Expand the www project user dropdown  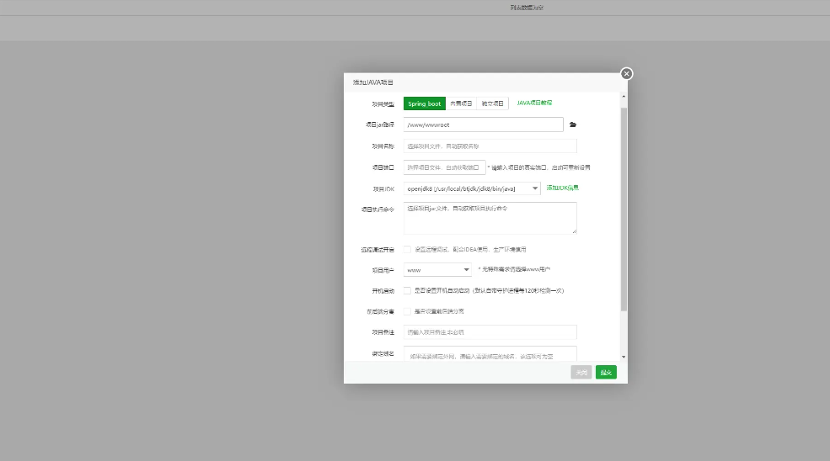[437, 270]
